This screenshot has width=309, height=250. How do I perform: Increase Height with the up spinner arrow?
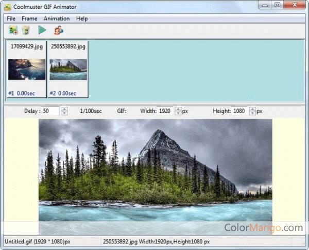click(252, 109)
